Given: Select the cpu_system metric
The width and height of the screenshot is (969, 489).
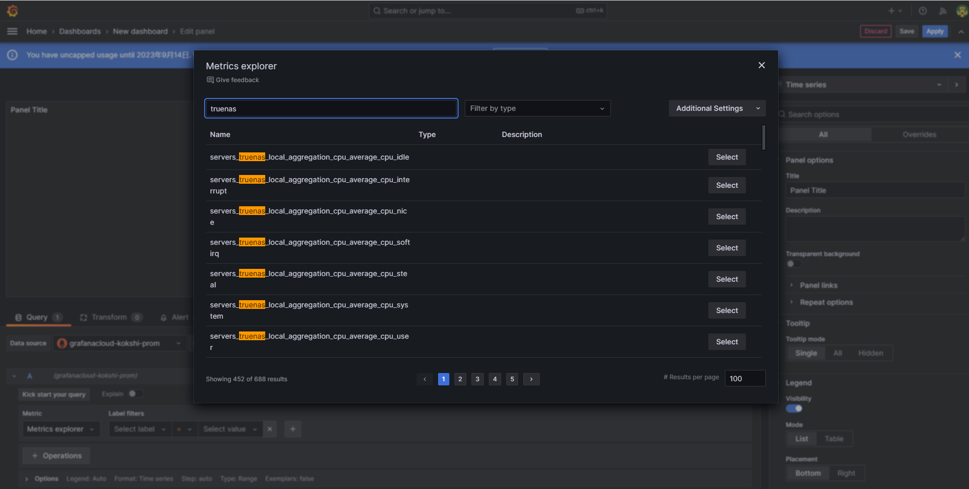Looking at the screenshot, I should (x=727, y=310).
